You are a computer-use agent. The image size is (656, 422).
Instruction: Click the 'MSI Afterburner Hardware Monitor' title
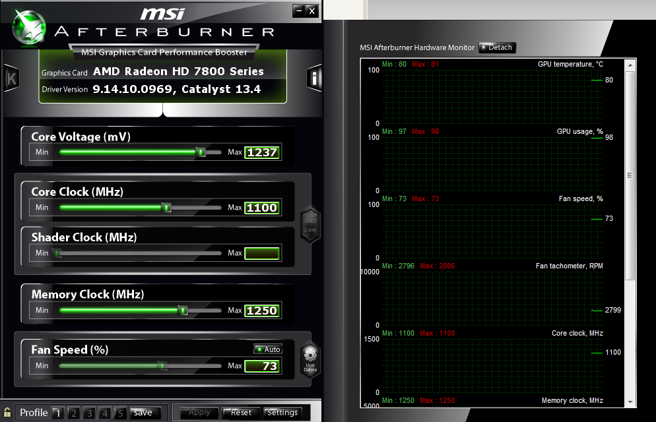[x=417, y=47]
